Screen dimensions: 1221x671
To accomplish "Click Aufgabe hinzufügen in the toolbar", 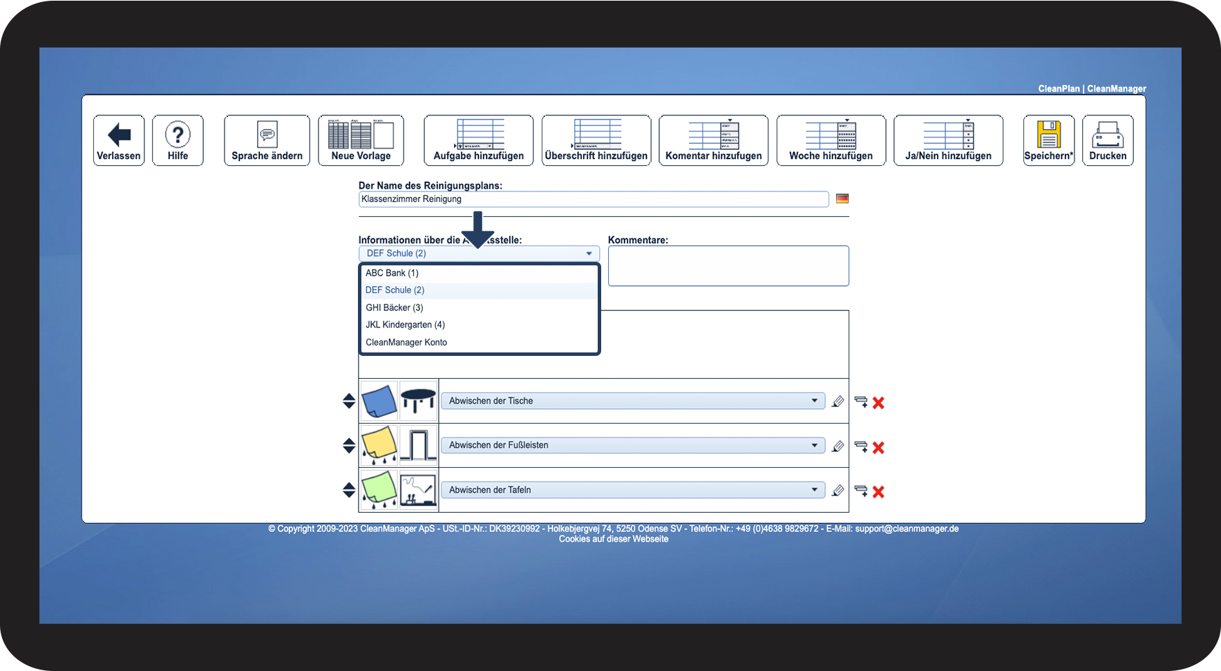I will pos(477,140).
